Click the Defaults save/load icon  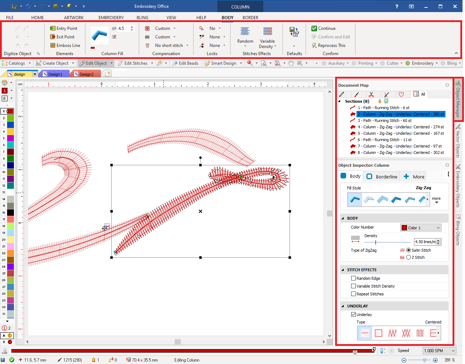(294, 32)
